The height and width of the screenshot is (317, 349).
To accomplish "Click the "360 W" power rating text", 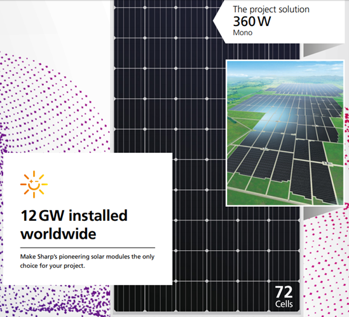I will click(x=252, y=22).
